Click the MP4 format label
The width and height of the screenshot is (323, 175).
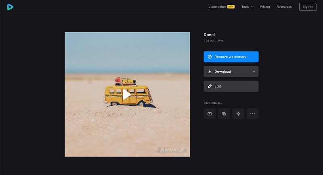[x=220, y=41]
